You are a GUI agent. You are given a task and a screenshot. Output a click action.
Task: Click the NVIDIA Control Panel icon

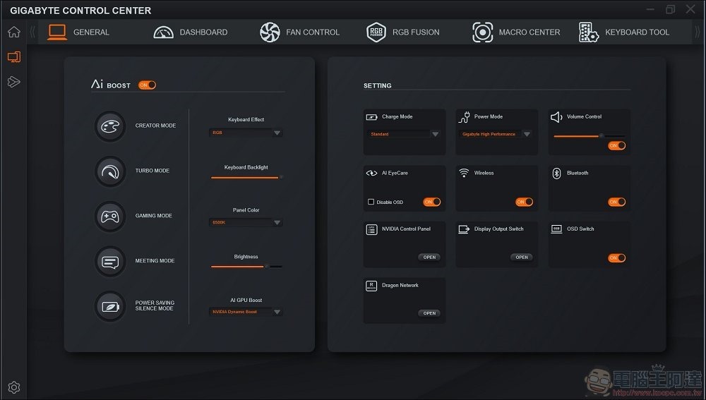coord(371,229)
